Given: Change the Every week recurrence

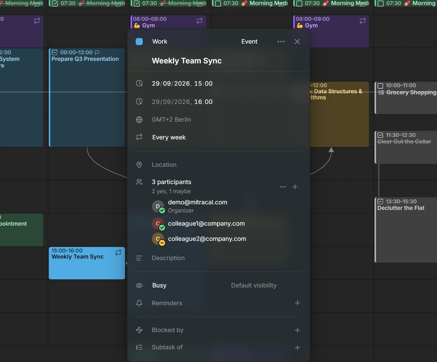Looking at the screenshot, I should [169, 137].
